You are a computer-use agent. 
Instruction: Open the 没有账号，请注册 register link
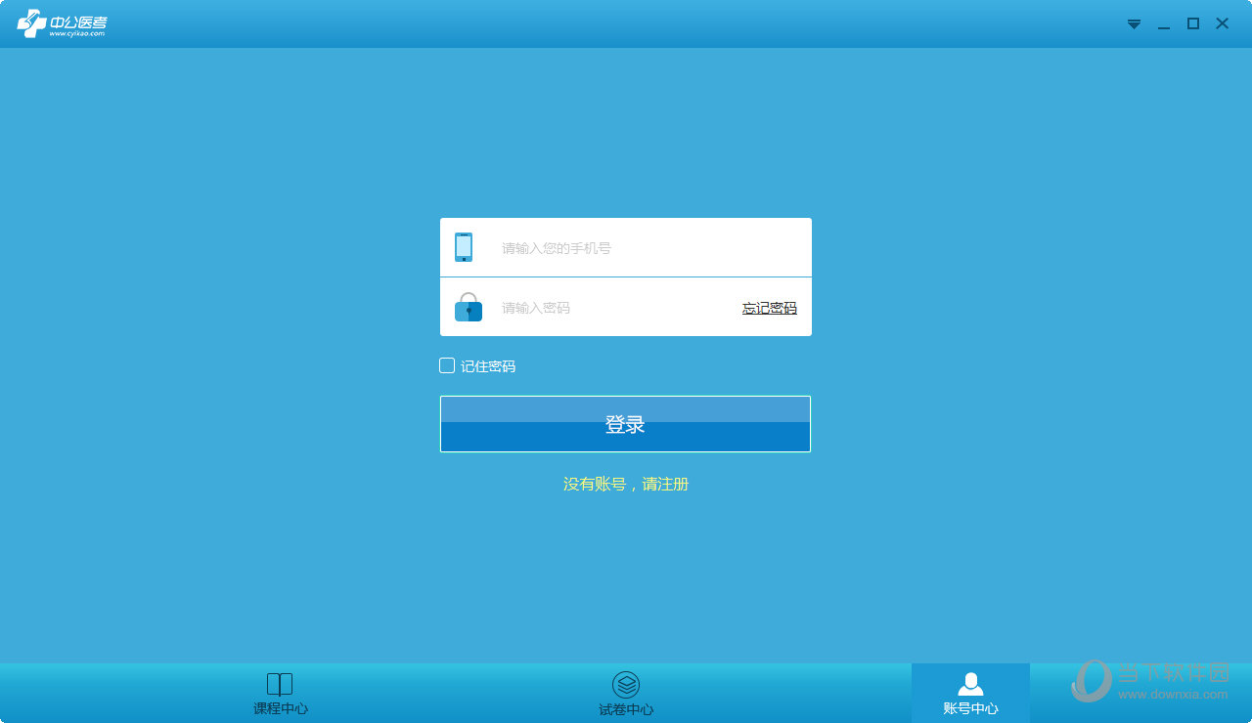tap(626, 484)
